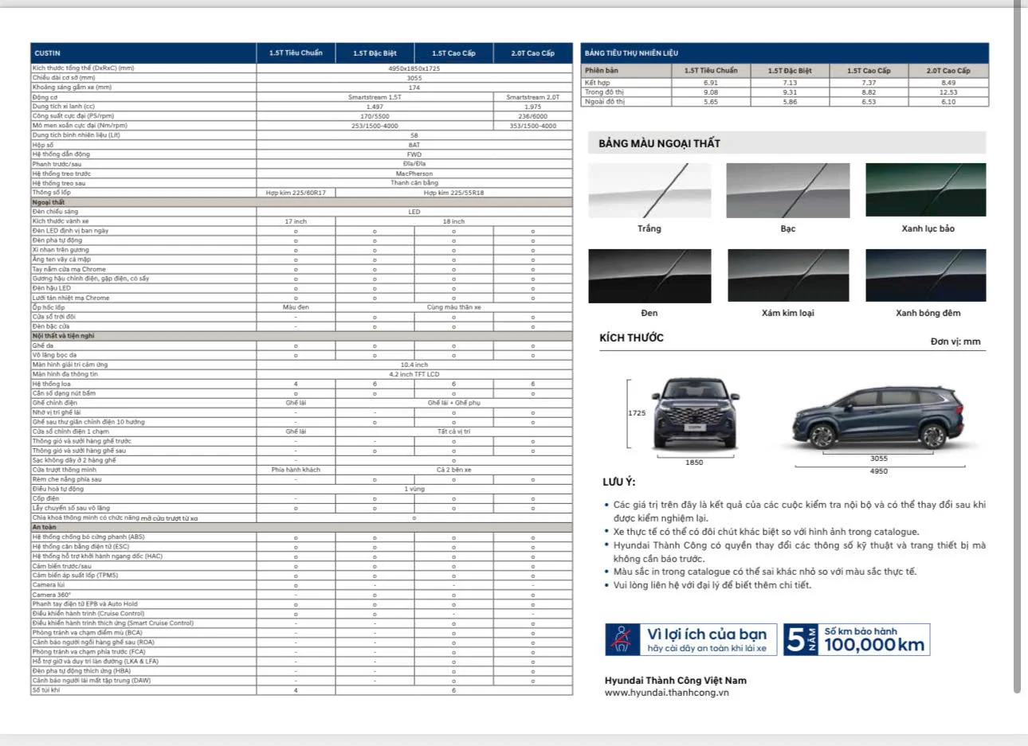
Task: Pick the Trắng exterior color swatch
Action: [x=649, y=190]
